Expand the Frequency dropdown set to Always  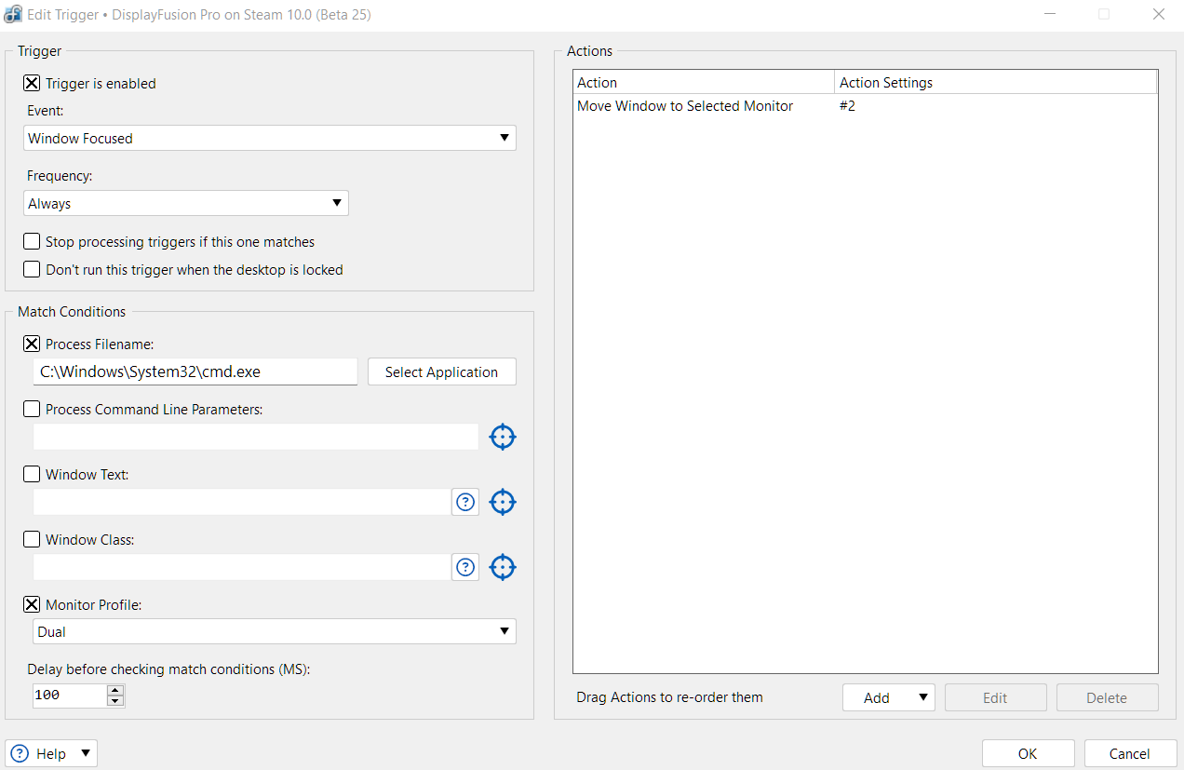pyautogui.click(x=185, y=203)
